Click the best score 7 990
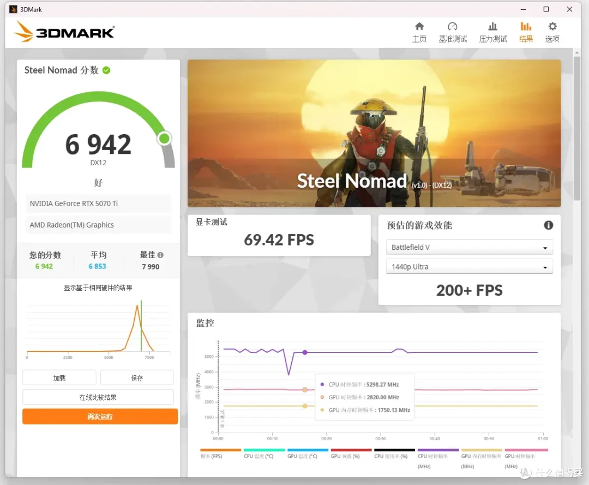This screenshot has width=589, height=485. [151, 267]
